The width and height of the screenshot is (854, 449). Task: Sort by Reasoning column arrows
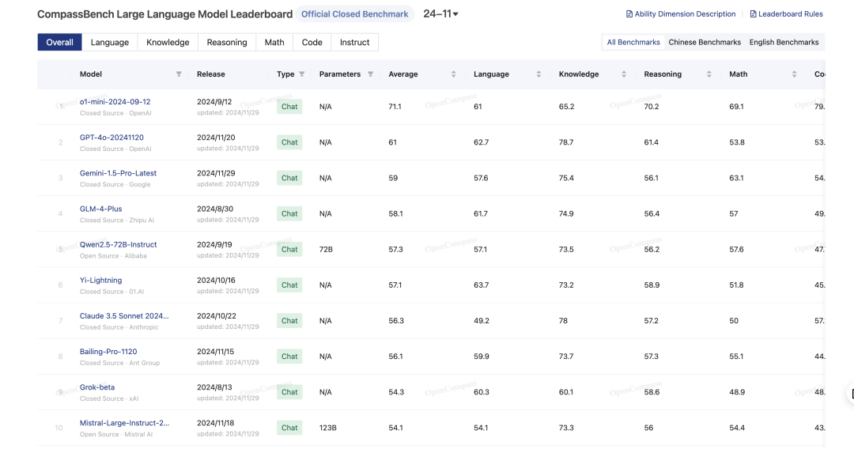[709, 74]
